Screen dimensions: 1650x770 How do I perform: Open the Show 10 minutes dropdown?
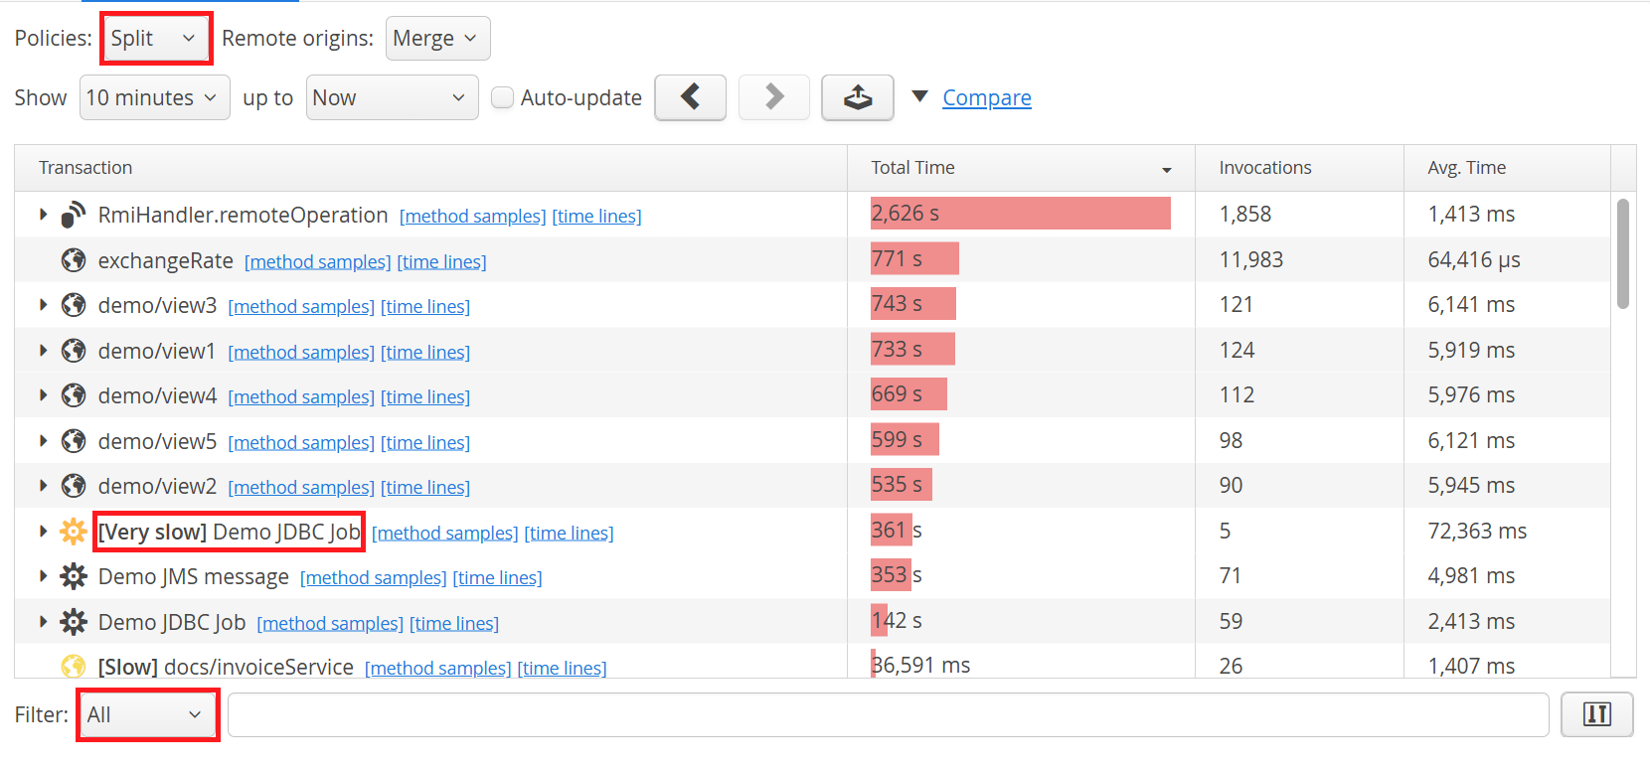tap(155, 97)
